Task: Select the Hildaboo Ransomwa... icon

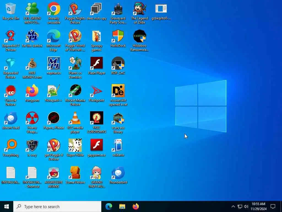Action: coord(139,36)
